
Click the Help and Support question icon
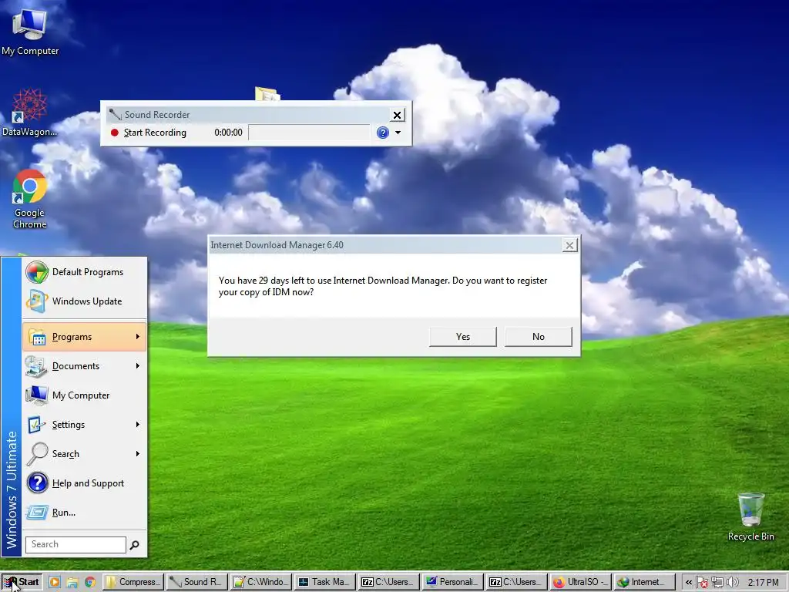coord(37,483)
